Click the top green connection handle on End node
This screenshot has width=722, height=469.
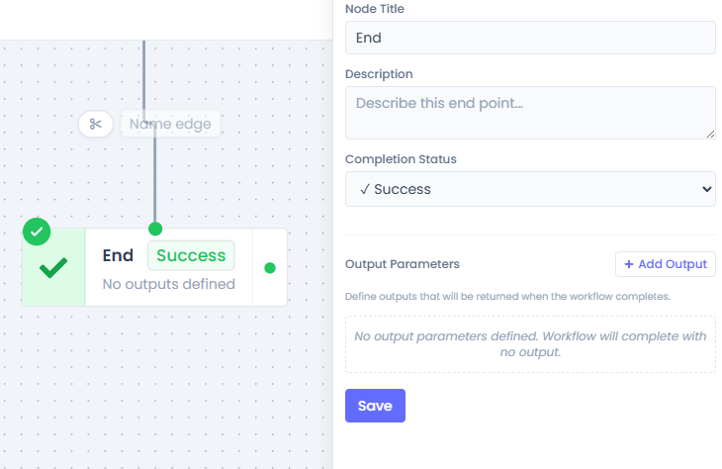[155, 230]
